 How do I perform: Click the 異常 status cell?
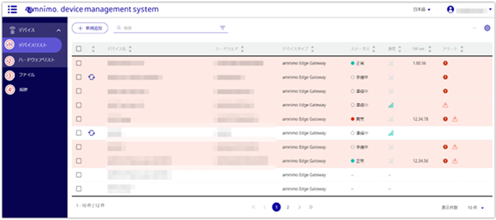tap(357, 119)
